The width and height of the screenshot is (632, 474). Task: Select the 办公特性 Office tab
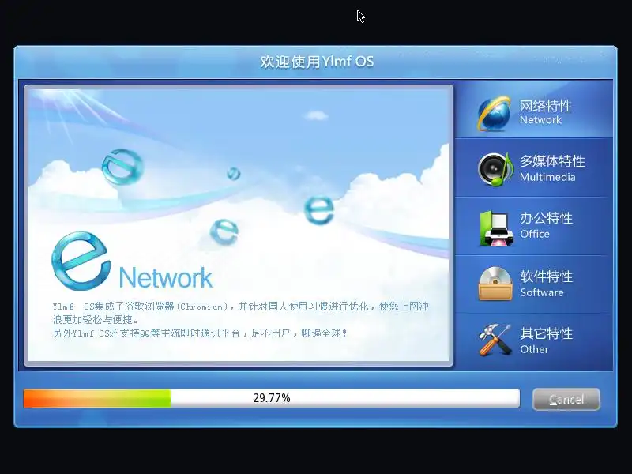534,226
